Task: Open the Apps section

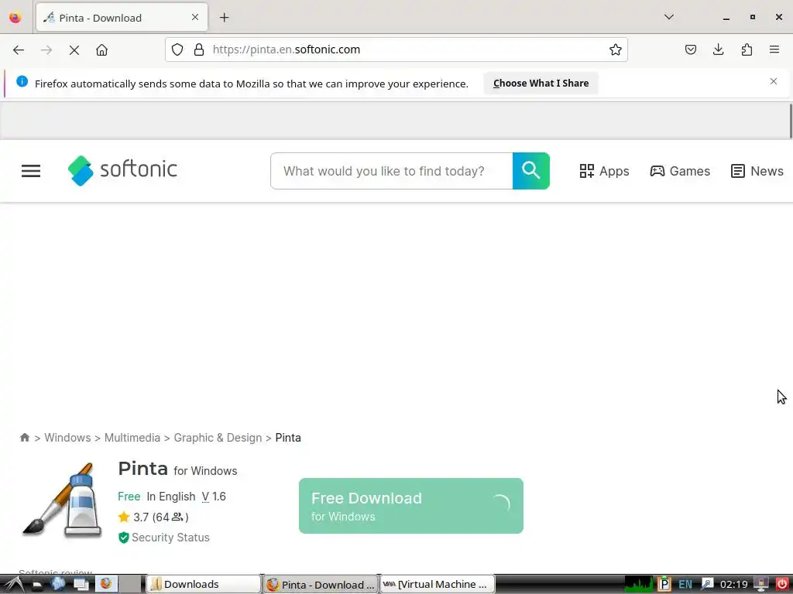Action: pos(604,171)
